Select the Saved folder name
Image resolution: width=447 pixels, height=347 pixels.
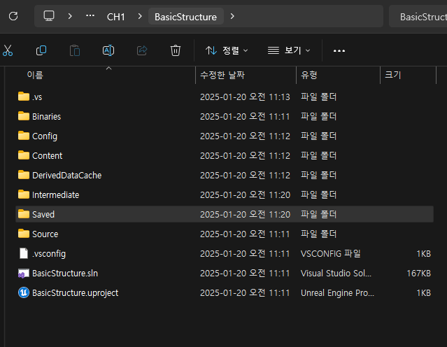coord(43,214)
